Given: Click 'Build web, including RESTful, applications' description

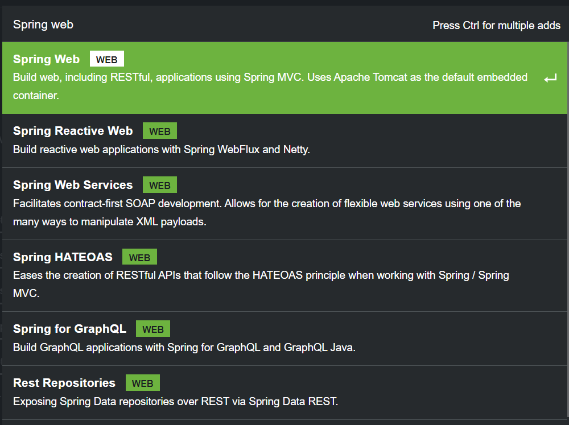Looking at the screenshot, I should click(270, 86).
